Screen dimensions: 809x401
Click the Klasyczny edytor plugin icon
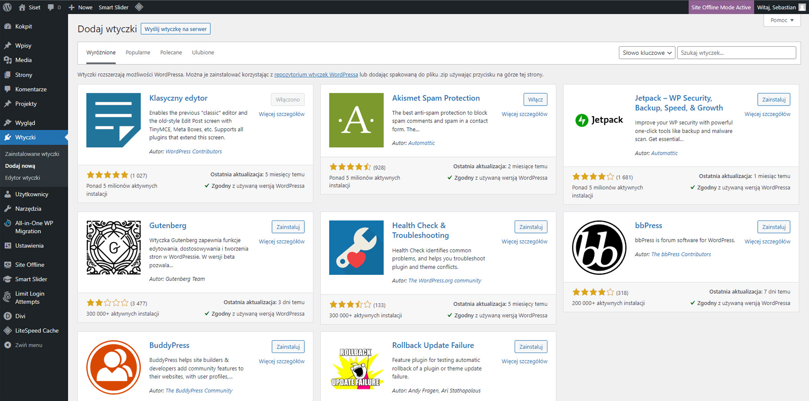(113, 120)
